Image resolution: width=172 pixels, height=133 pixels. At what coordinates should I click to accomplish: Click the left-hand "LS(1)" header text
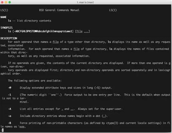[x=4, y=10]
